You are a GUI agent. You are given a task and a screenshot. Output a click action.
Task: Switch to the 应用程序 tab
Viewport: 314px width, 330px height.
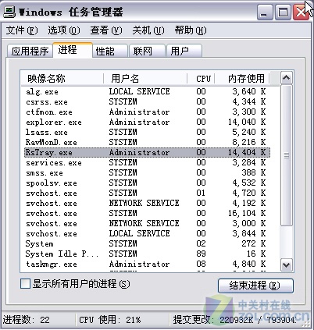(x=30, y=51)
